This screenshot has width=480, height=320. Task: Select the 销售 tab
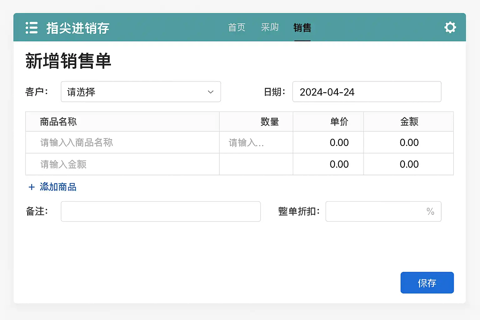pyautogui.click(x=302, y=27)
